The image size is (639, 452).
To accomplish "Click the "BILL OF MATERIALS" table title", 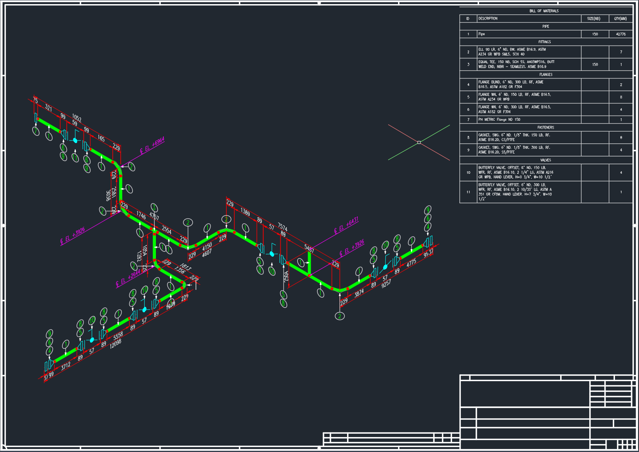I will [x=544, y=11].
